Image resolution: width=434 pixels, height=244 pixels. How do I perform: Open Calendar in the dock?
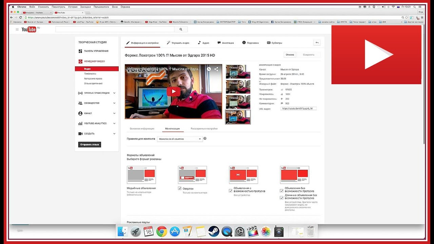(x=149, y=231)
